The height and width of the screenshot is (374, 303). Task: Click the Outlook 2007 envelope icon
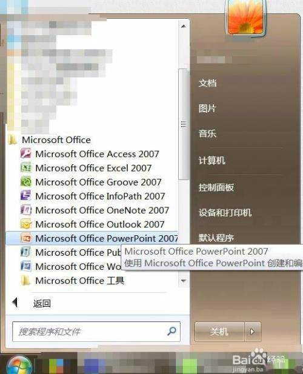coord(25,224)
